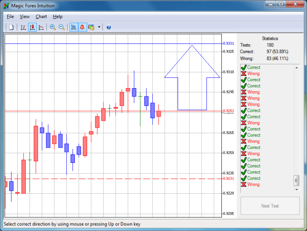
Task: Click the 0.9250 price axis label
Action: point(228,153)
